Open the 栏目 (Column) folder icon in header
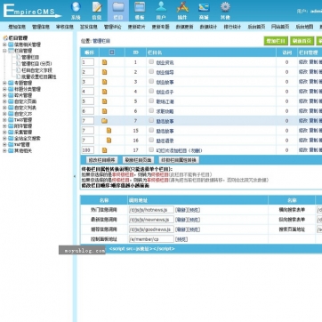Viewport: 322px width, 322px height. (x=118, y=7)
